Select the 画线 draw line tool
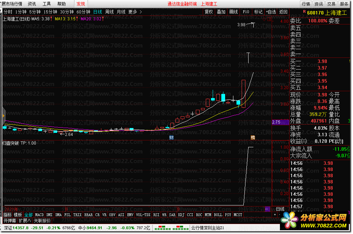The height and width of the screenshot is (234, 353). point(233,12)
